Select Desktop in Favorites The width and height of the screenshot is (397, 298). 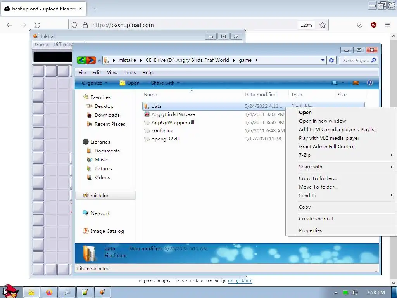coord(104,106)
